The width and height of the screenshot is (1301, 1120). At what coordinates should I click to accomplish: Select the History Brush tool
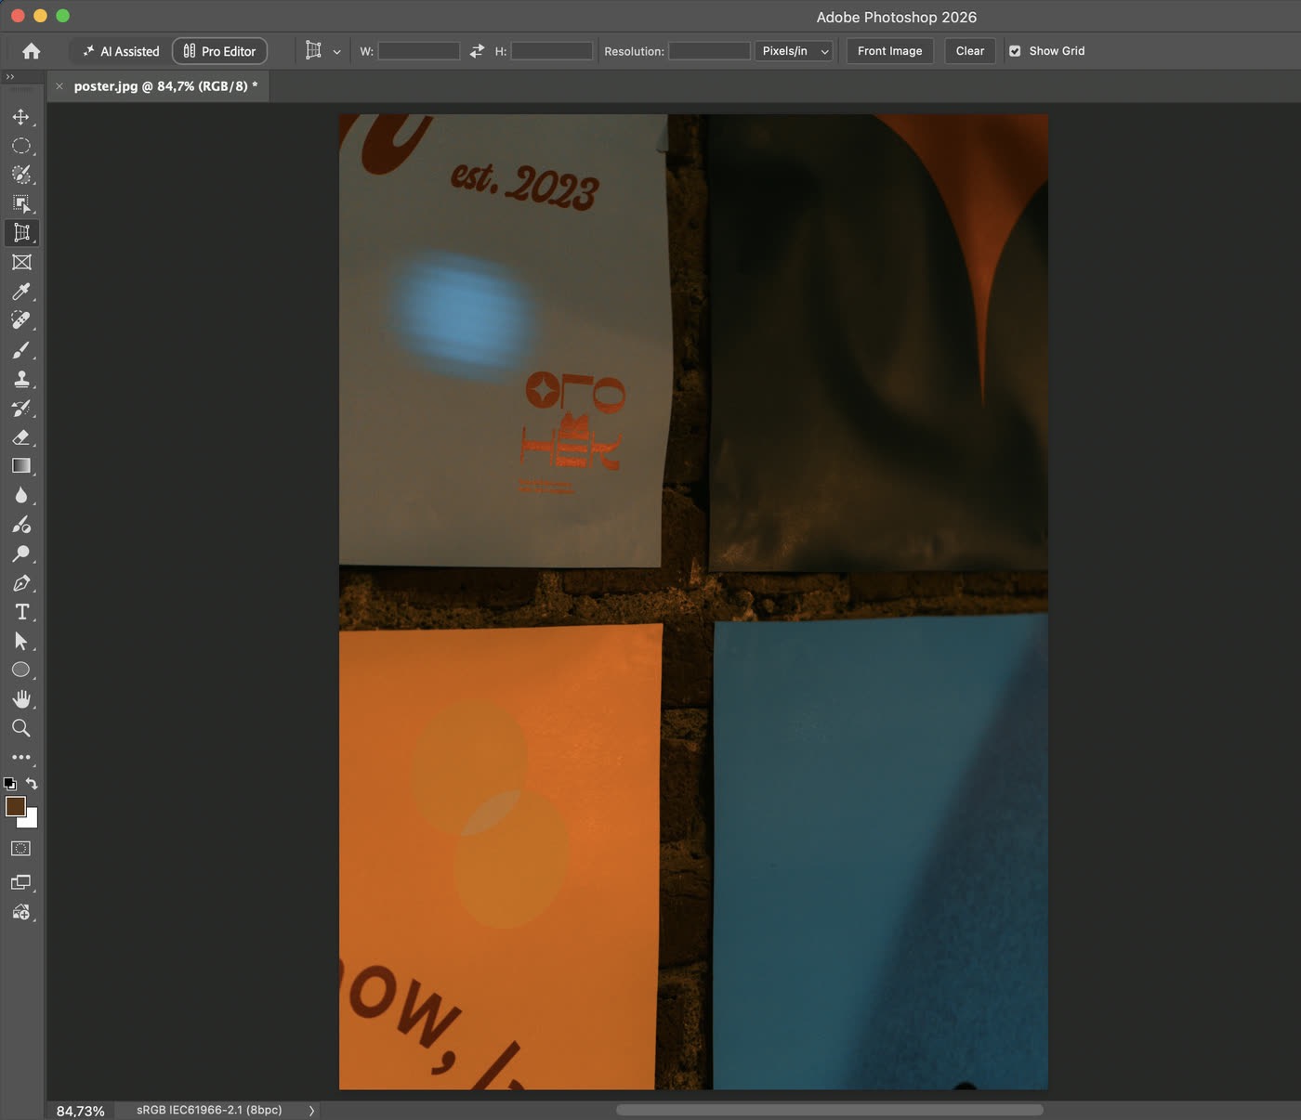coord(20,408)
